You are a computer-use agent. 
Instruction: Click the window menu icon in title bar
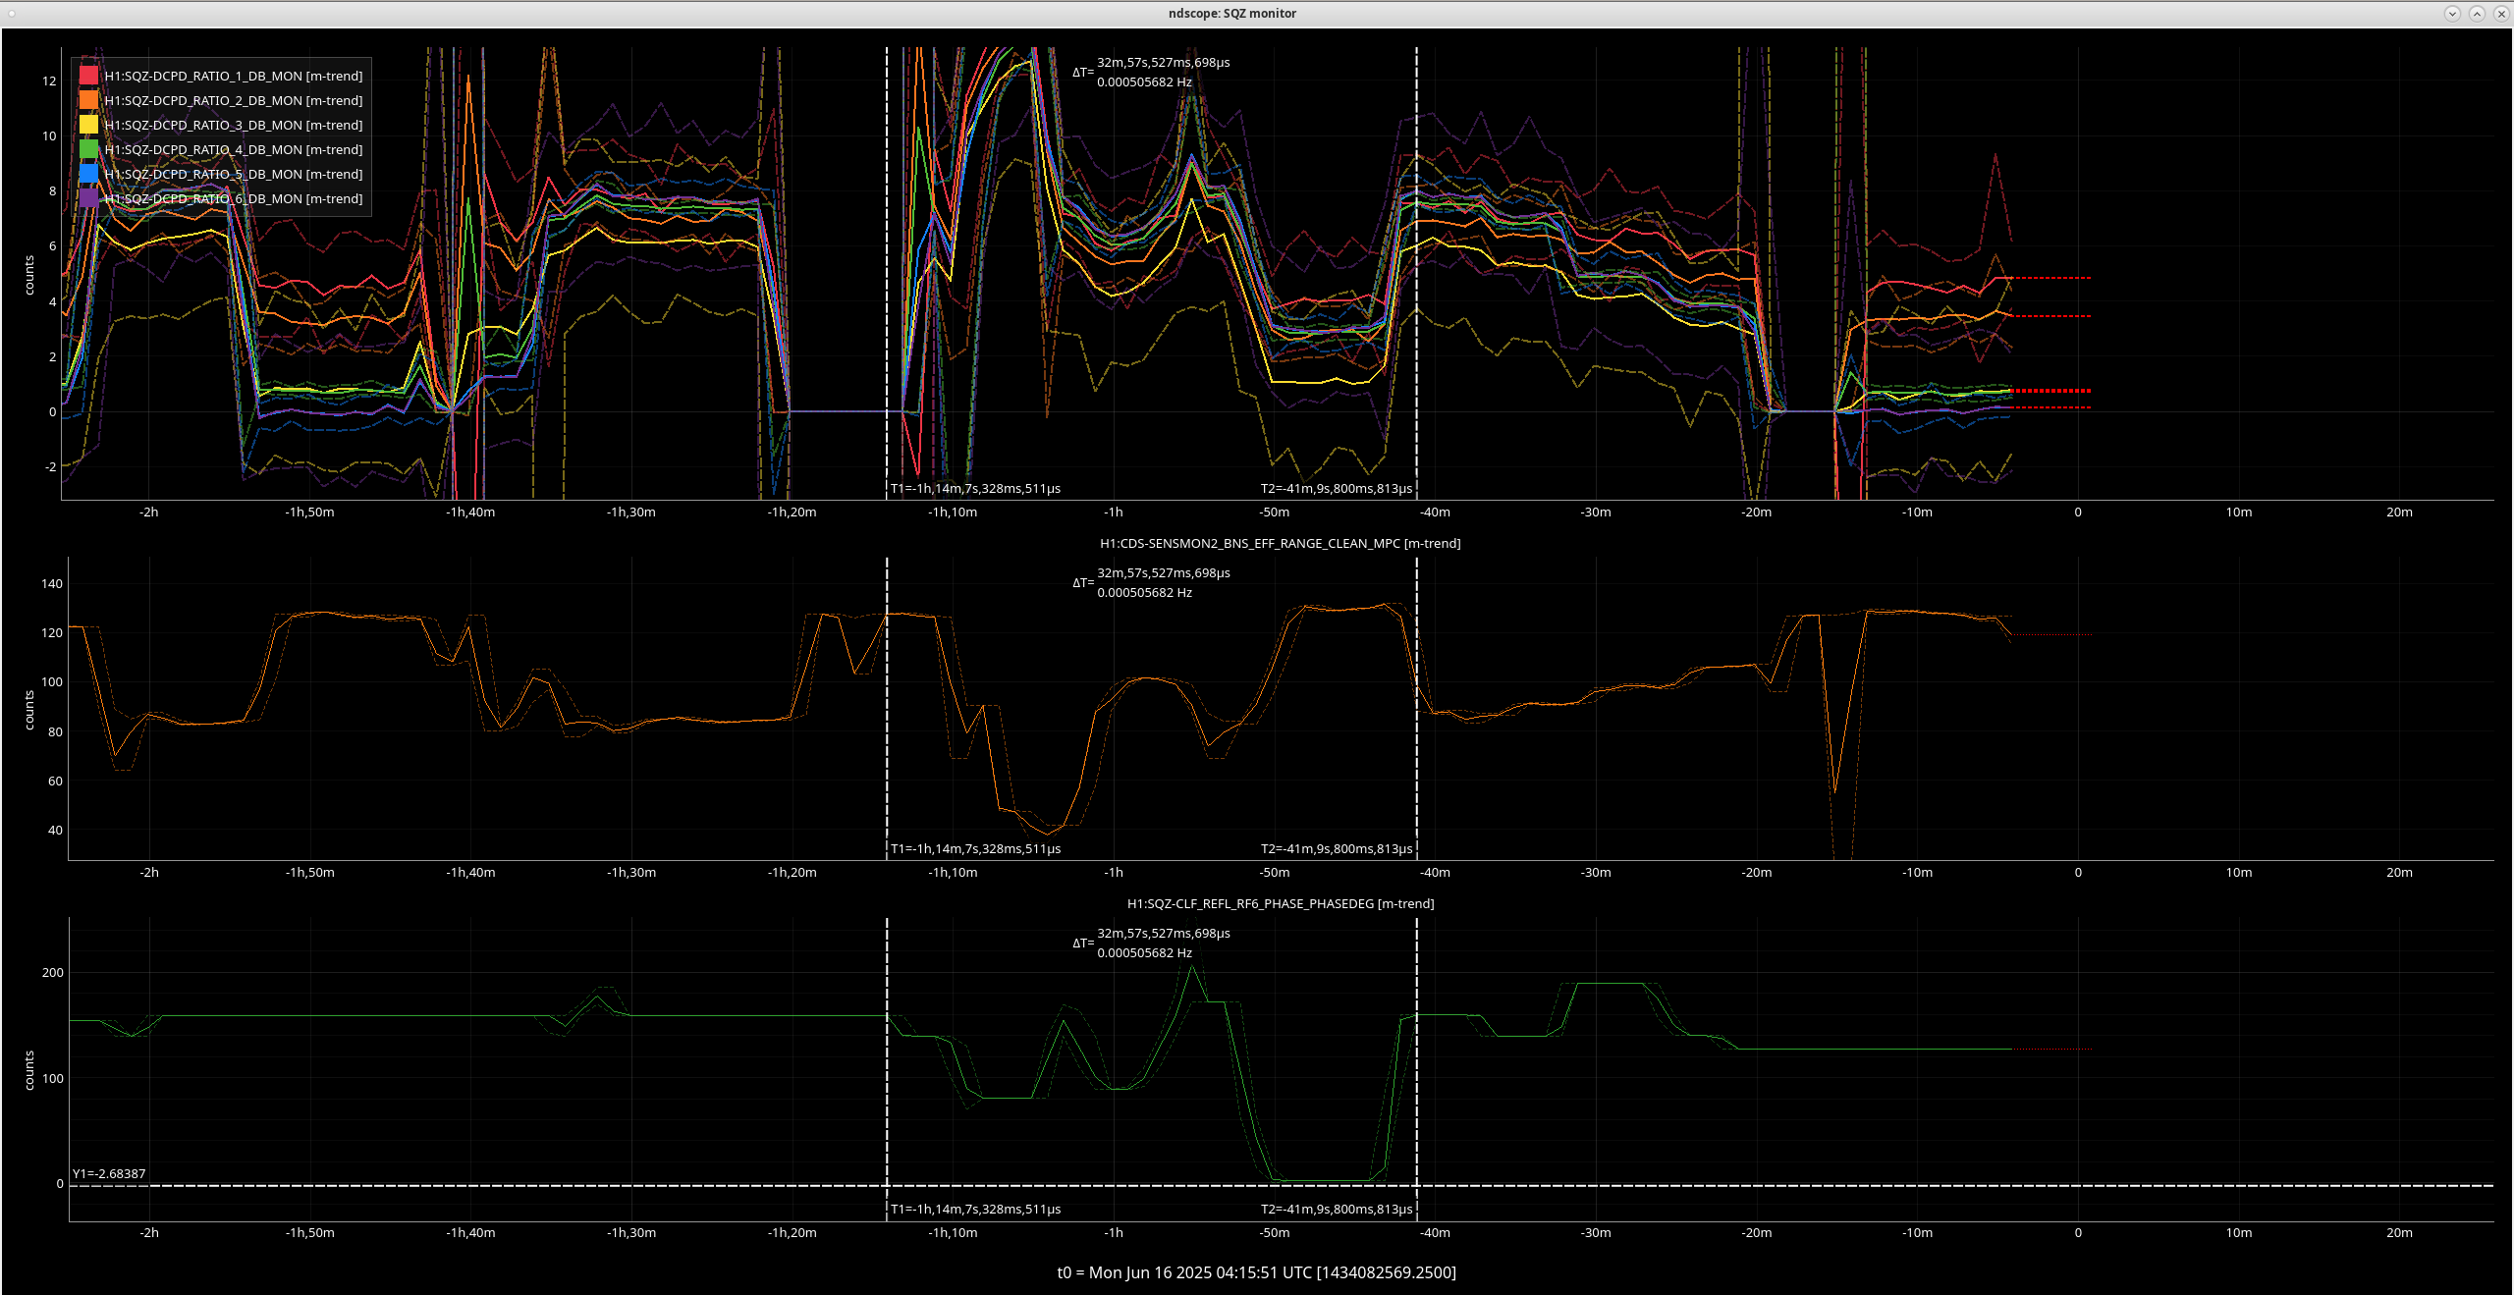pyautogui.click(x=12, y=13)
